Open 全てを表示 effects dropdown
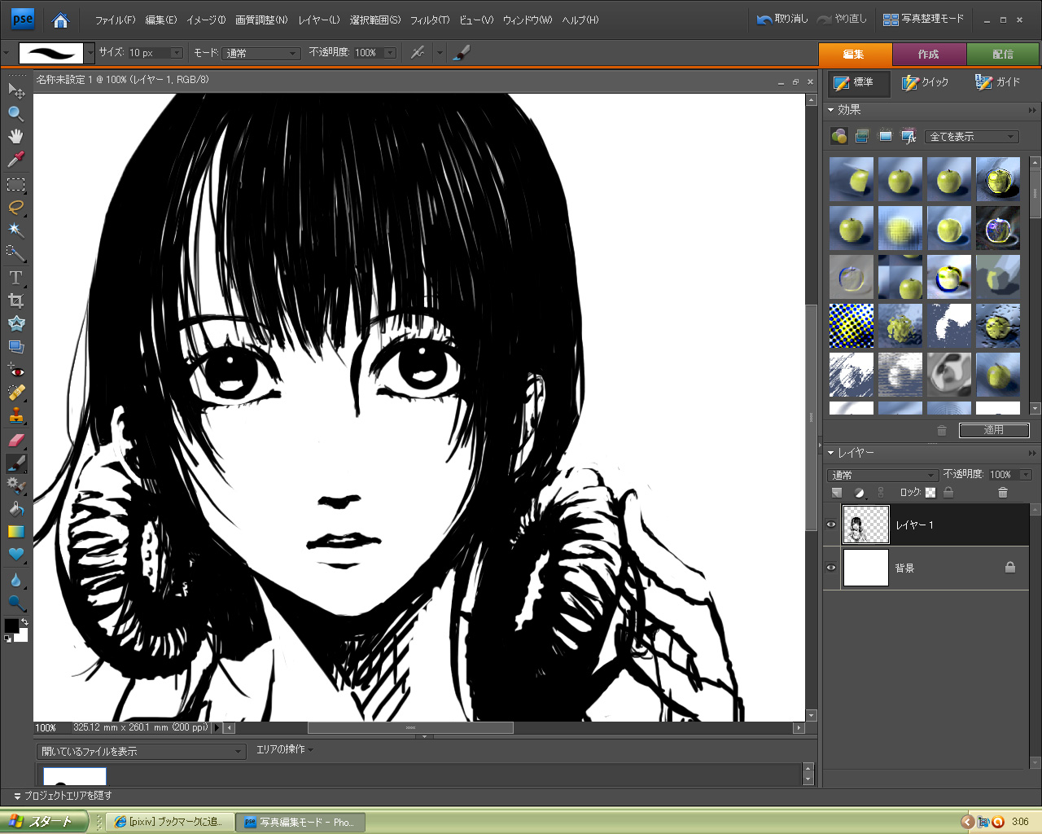This screenshot has height=834, width=1042. (972, 137)
